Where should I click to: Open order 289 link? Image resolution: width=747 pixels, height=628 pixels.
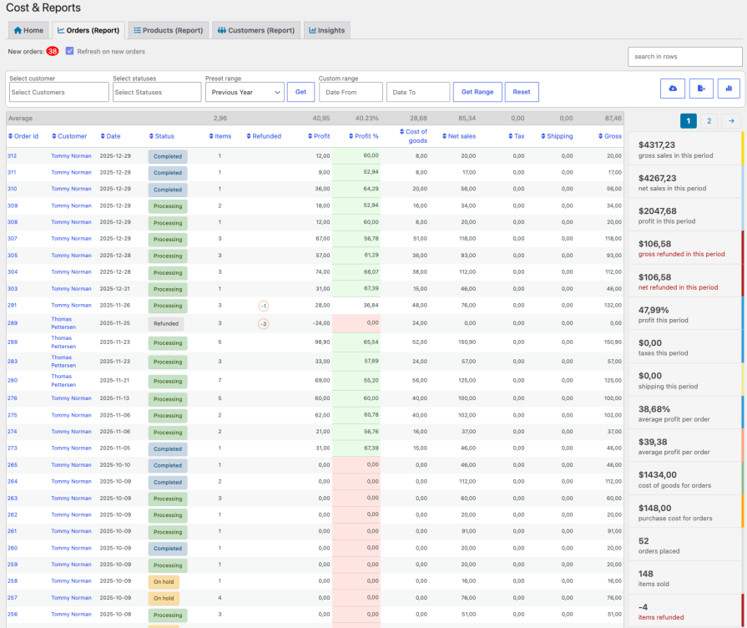[13, 323]
